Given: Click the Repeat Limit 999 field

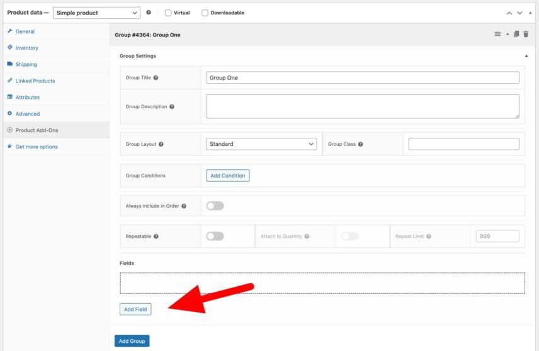Looking at the screenshot, I should point(497,237).
